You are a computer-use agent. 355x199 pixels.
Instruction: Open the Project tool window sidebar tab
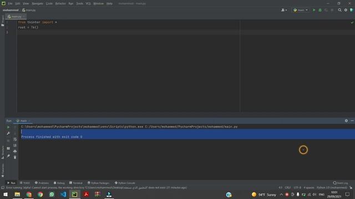2,21
